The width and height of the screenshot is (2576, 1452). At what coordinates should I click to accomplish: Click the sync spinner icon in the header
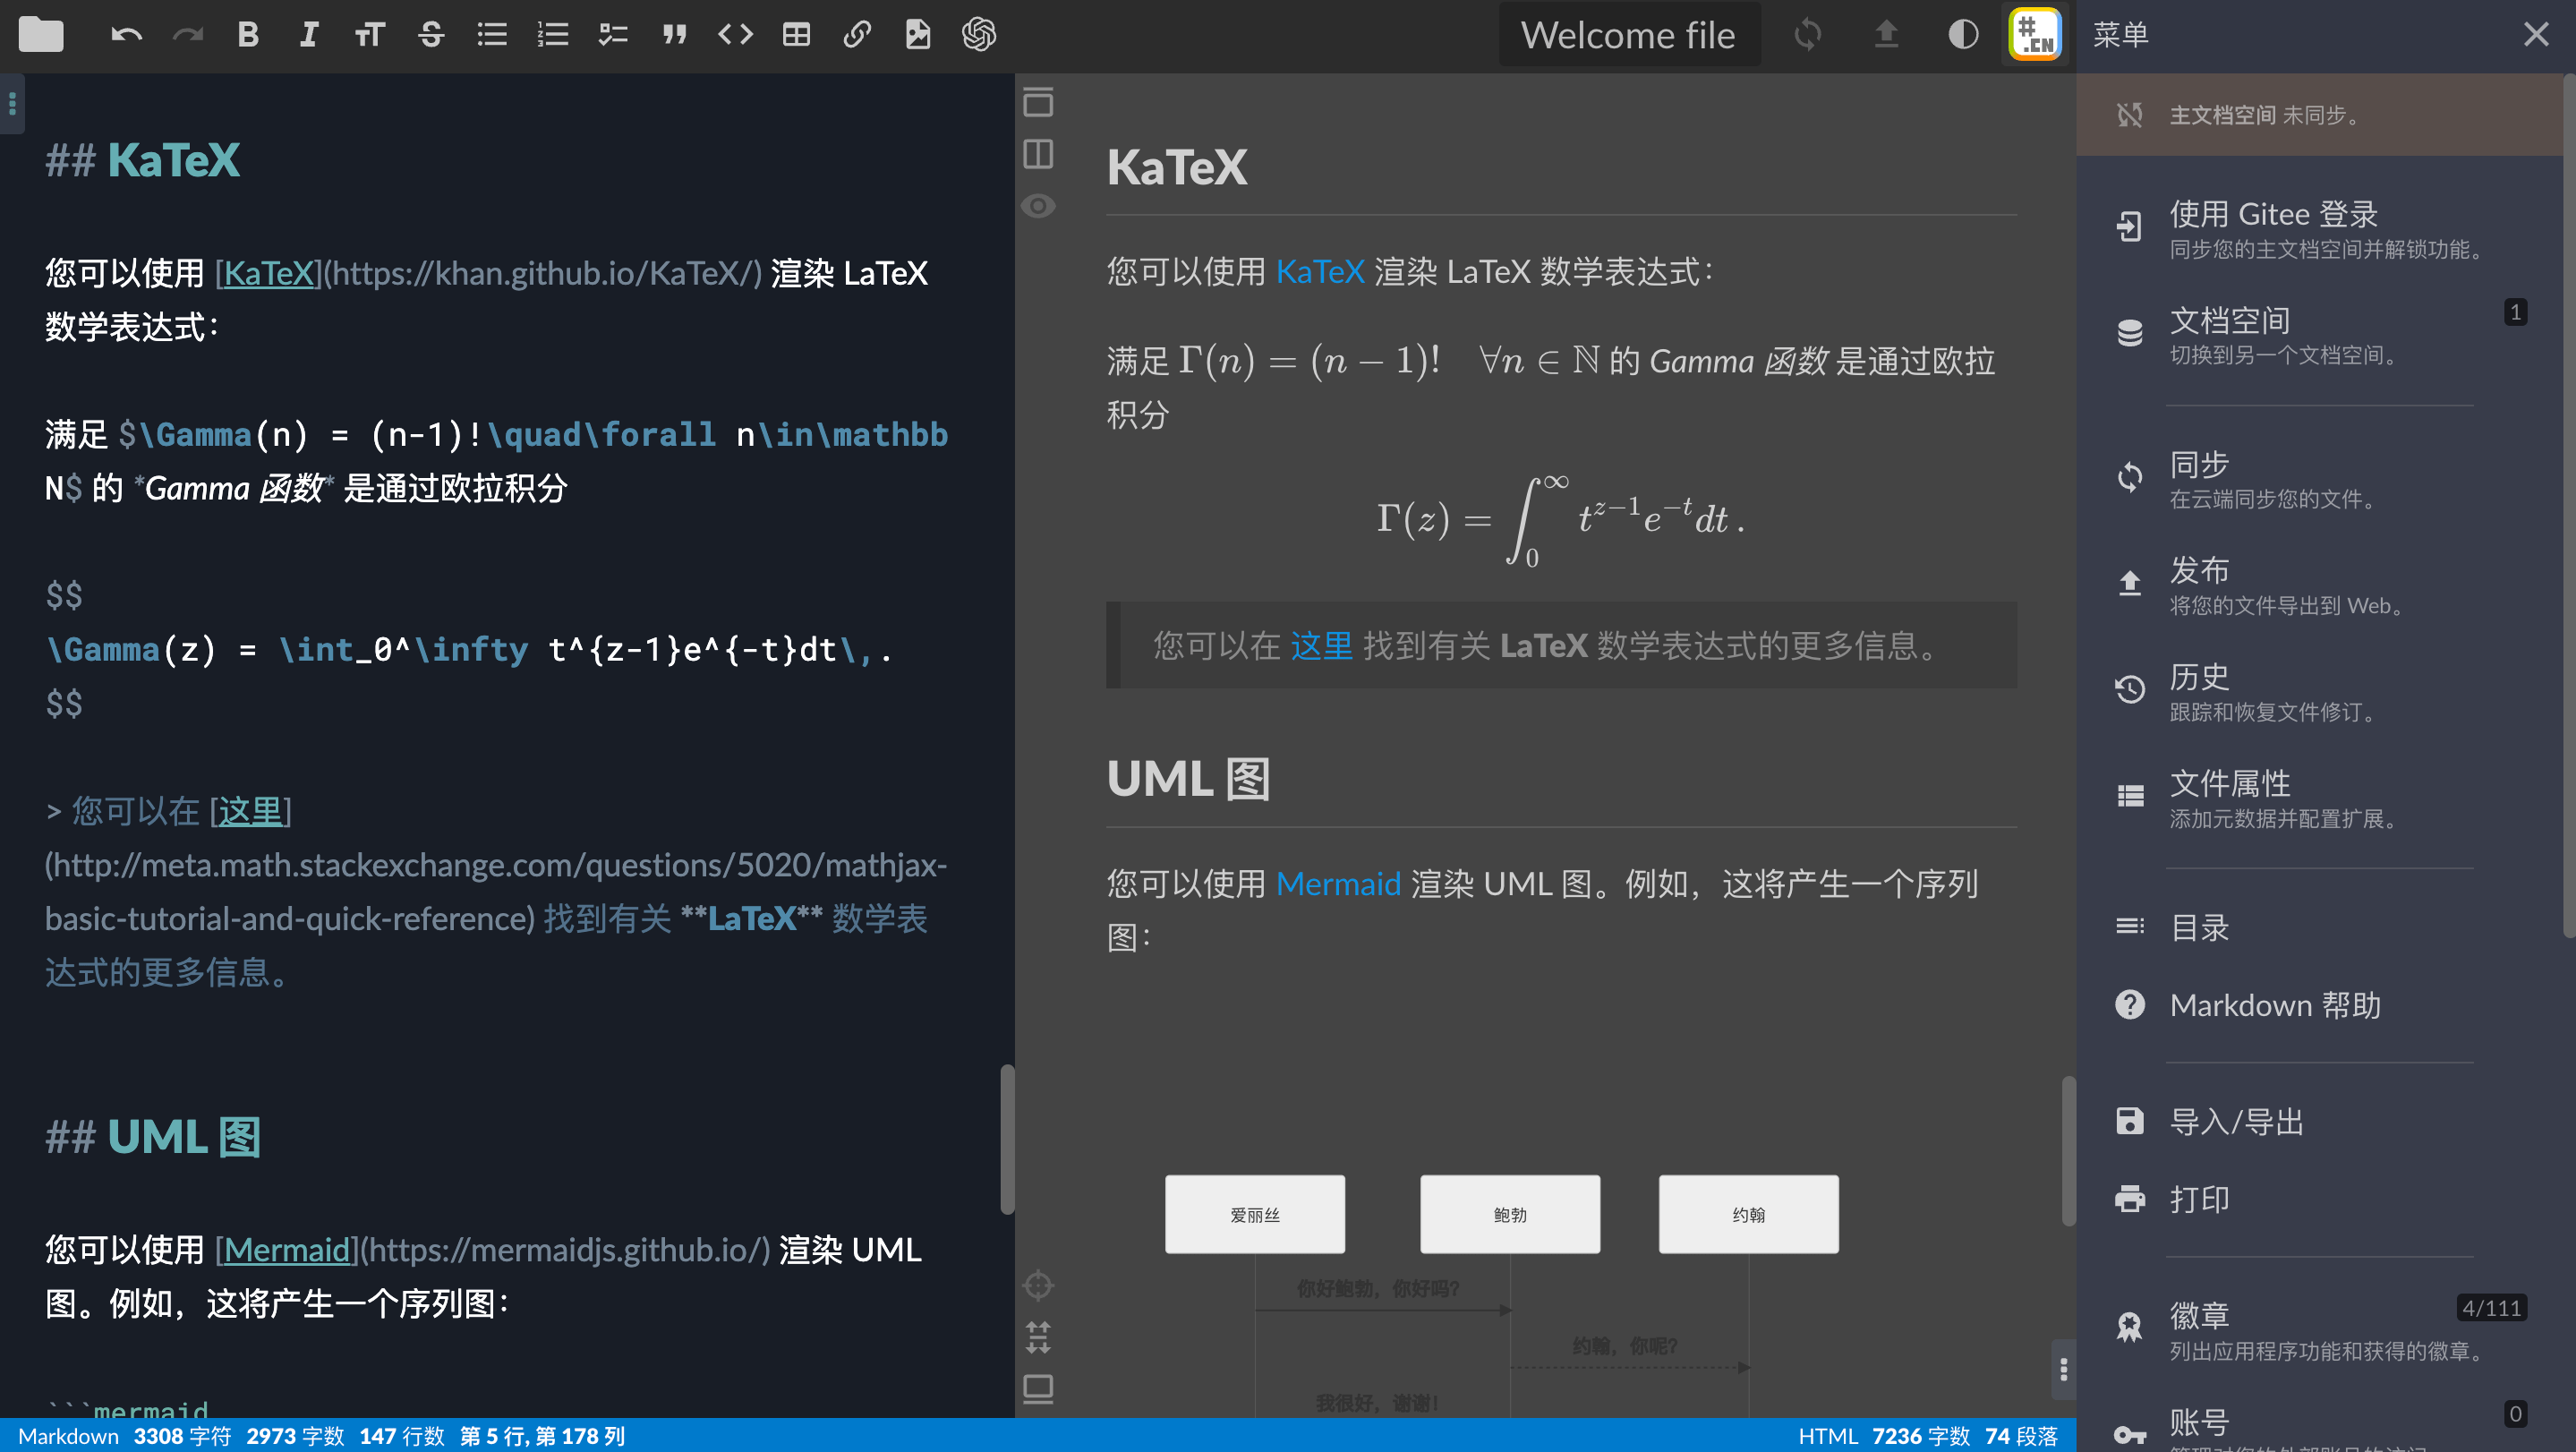point(1807,35)
